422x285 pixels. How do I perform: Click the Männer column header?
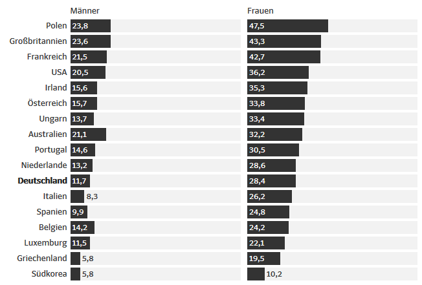pyautogui.click(x=85, y=10)
